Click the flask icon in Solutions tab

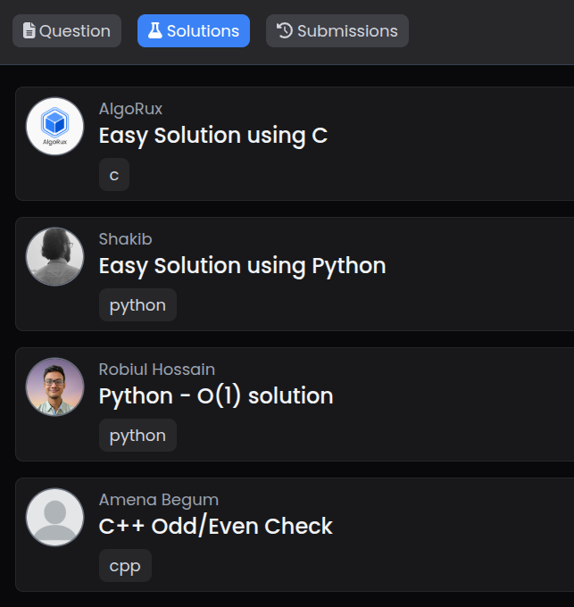[x=154, y=31]
